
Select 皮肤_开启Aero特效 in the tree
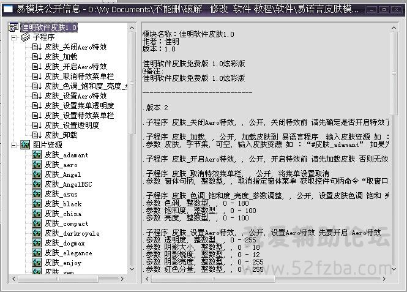click(75, 67)
